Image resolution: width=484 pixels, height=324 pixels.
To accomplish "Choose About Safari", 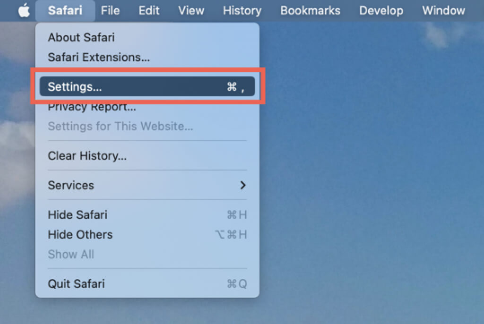I will pos(147,37).
